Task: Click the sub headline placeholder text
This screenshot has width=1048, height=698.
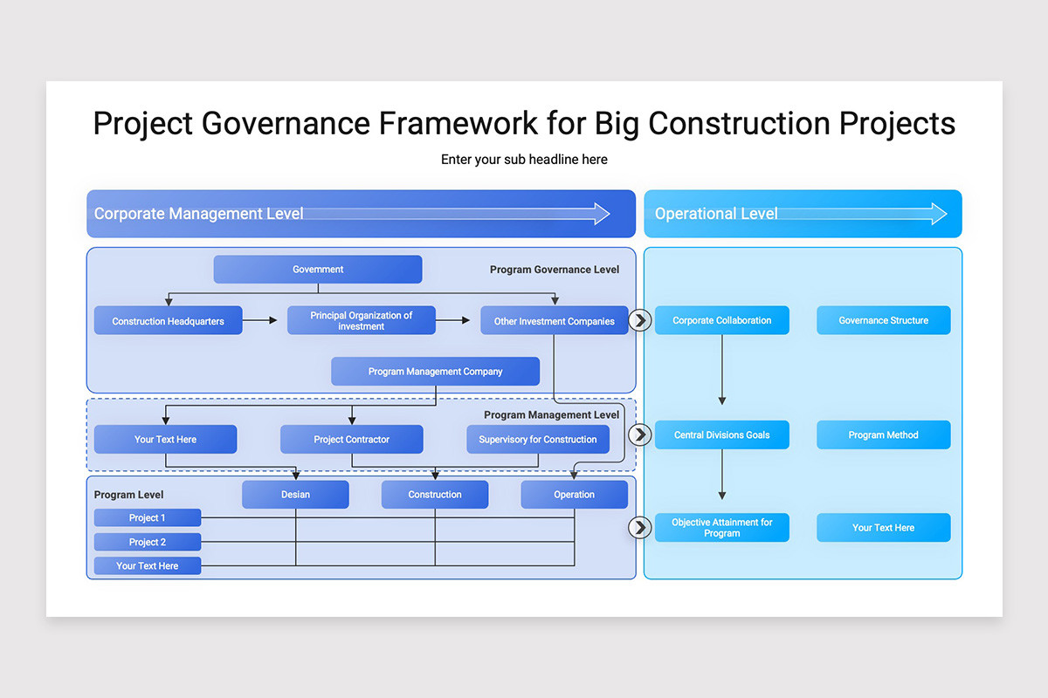Action: (x=524, y=160)
